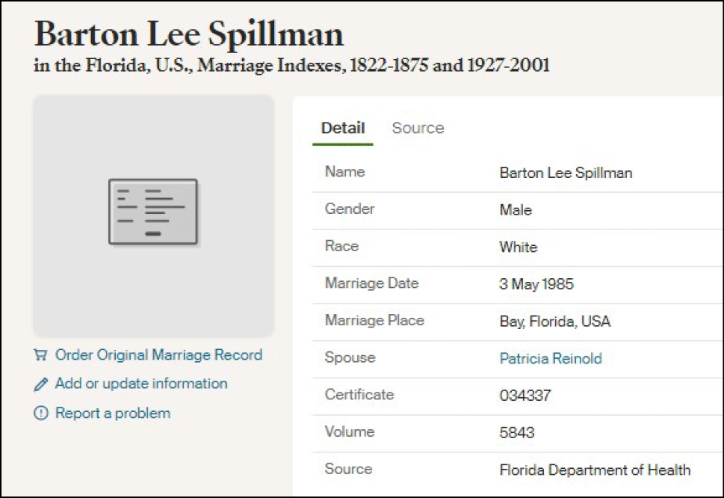Viewport: 724px width, 498px height.
Task: Click the certificate number 034337
Action: pyautogui.click(x=525, y=396)
